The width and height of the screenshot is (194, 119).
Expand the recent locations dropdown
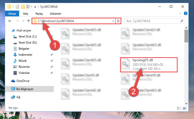23,21
